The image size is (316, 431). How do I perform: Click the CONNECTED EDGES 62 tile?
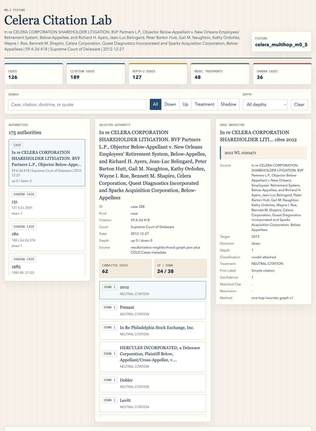[125, 268]
